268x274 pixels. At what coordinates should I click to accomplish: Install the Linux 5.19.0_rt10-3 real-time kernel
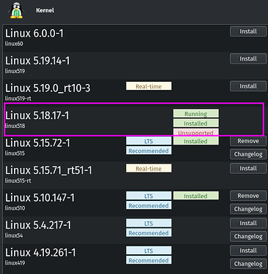pos(248,86)
